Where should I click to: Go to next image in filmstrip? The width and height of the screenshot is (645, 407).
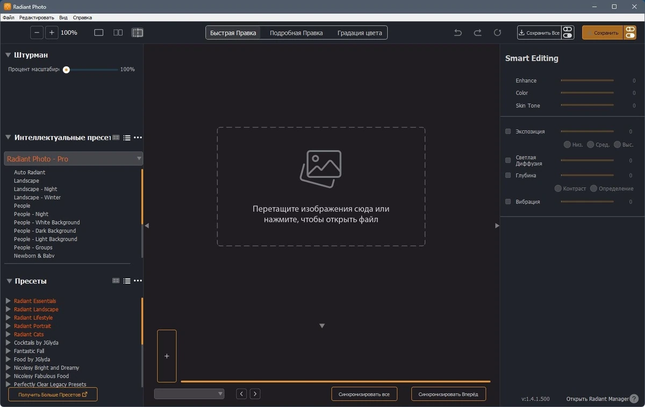255,394
